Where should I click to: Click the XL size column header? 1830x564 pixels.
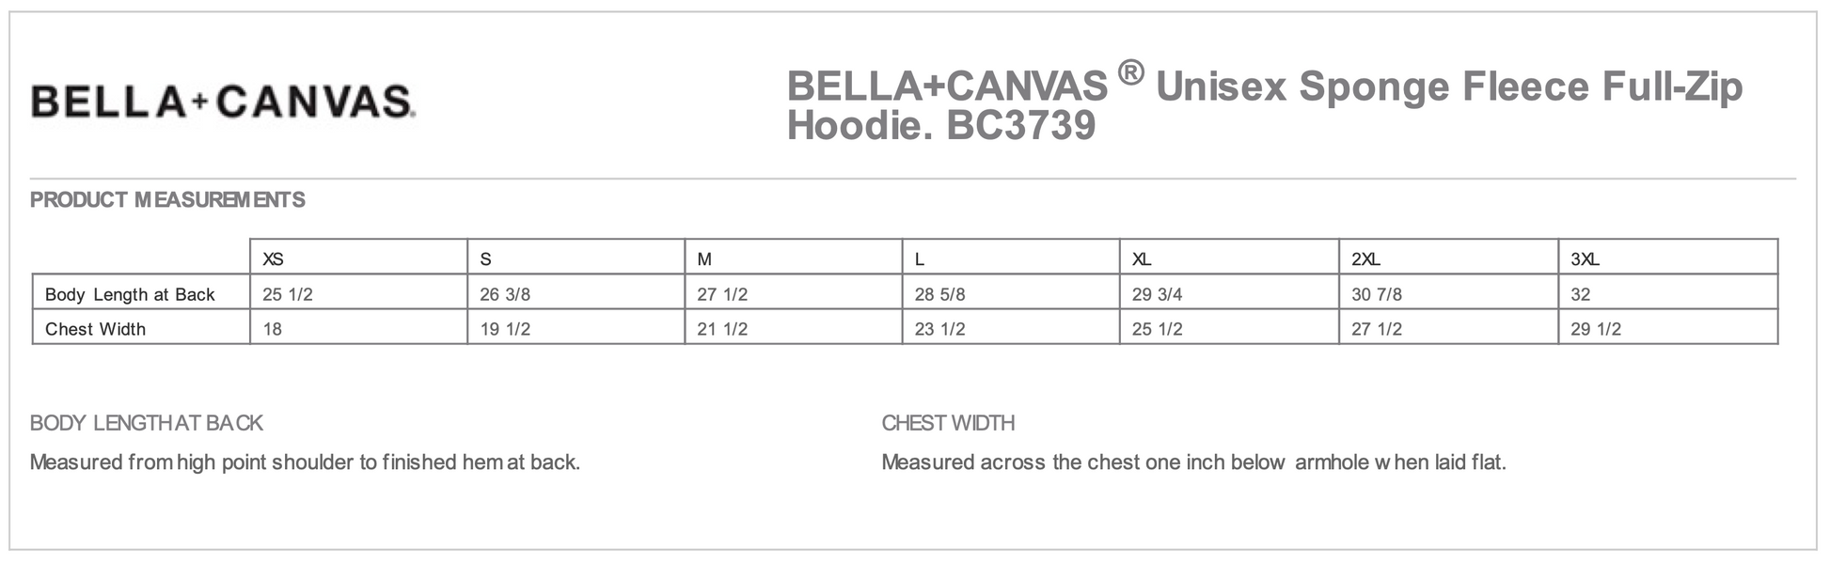pyautogui.click(x=1142, y=258)
